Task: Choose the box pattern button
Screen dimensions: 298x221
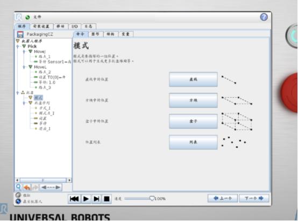Action: click(193, 121)
